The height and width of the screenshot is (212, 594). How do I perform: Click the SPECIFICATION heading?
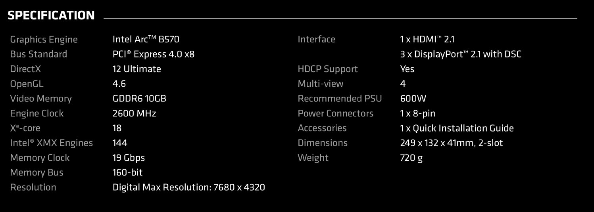(x=51, y=16)
